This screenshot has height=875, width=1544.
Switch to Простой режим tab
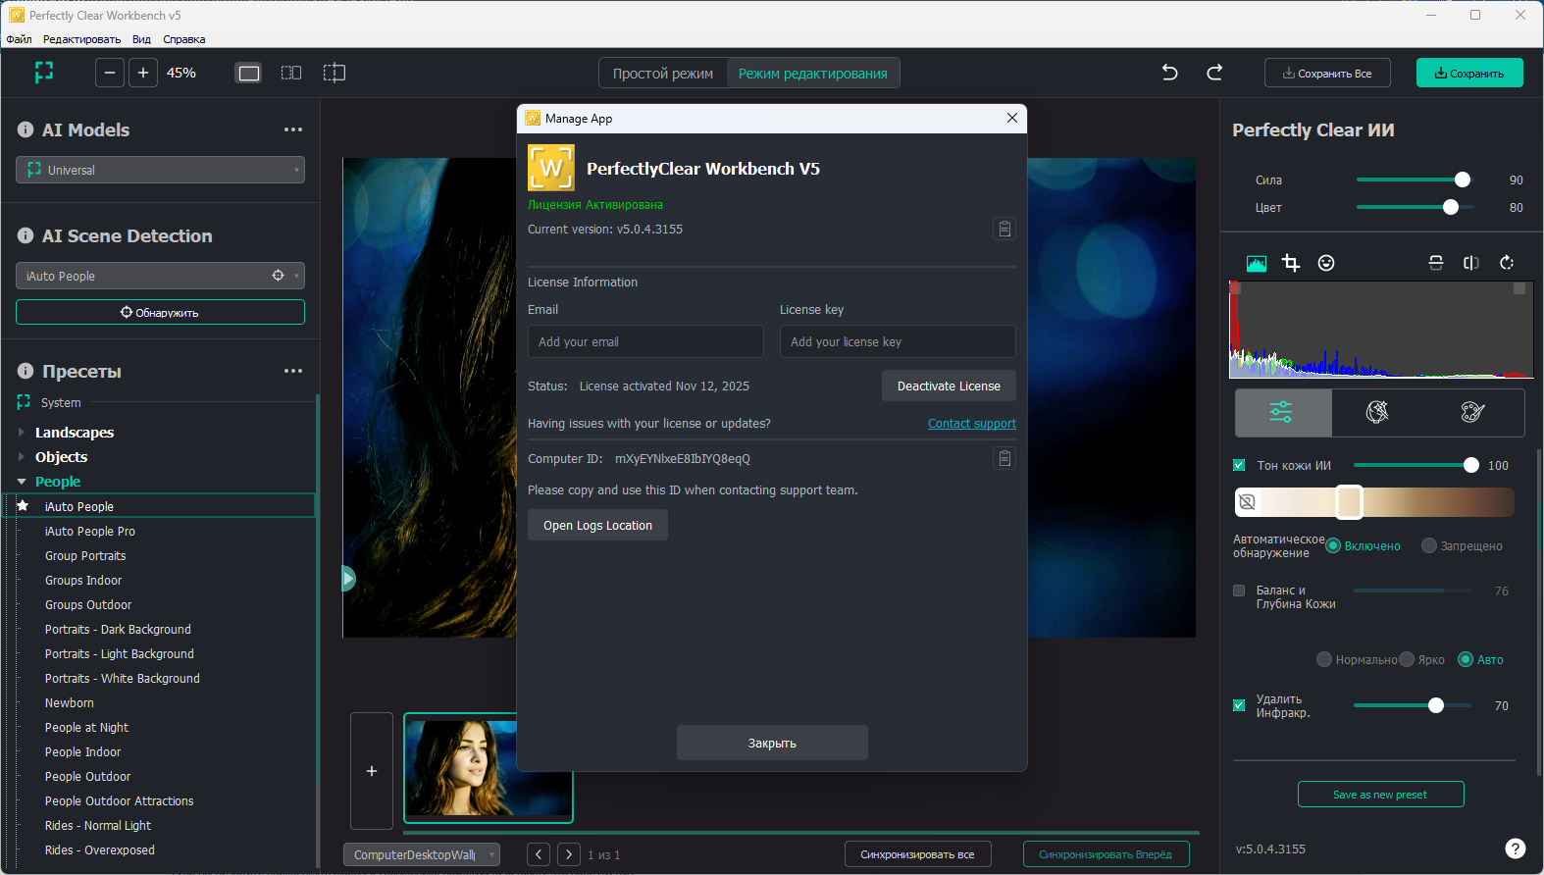pyautogui.click(x=663, y=74)
